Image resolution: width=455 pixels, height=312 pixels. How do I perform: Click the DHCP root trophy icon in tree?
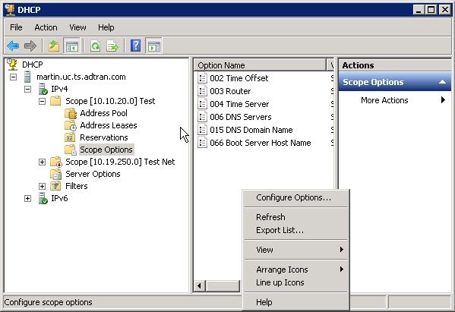point(12,65)
